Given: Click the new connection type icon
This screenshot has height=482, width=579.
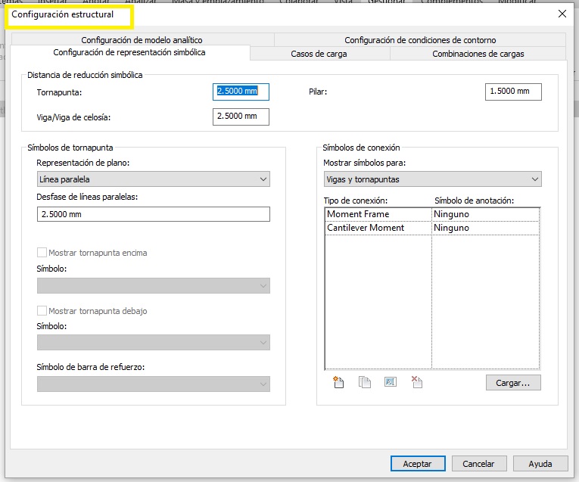Looking at the screenshot, I should [x=338, y=382].
